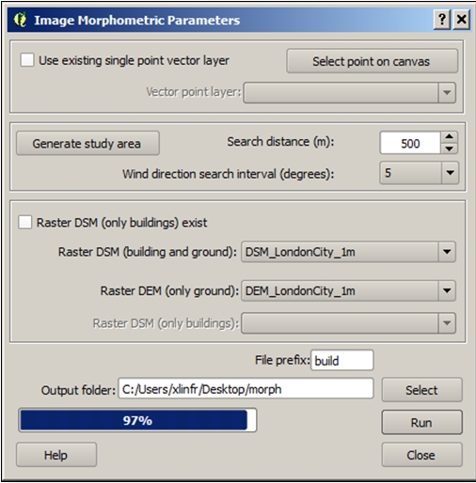Close the Image Morphometric Parameters dialog
This screenshot has width=476, height=483.
462,20
